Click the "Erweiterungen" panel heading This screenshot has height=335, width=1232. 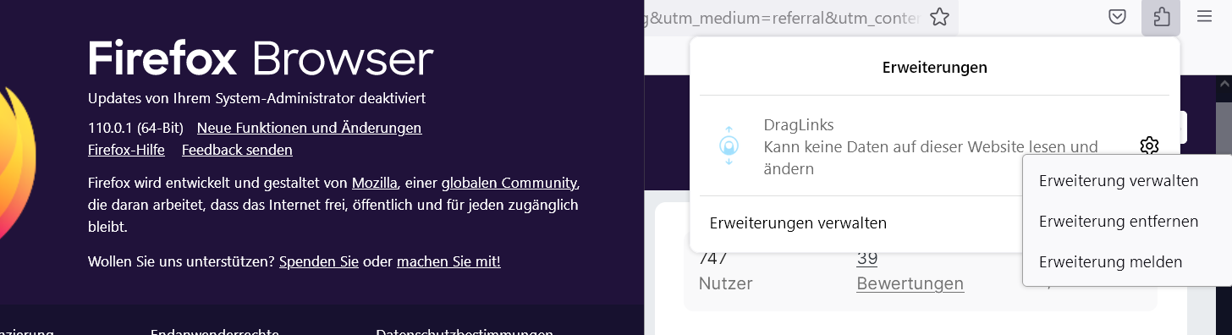(934, 67)
